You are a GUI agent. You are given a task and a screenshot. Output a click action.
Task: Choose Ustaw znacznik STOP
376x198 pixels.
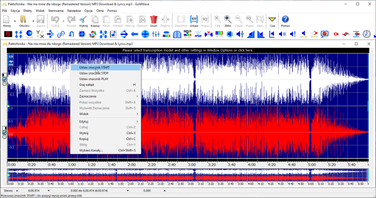point(105,74)
